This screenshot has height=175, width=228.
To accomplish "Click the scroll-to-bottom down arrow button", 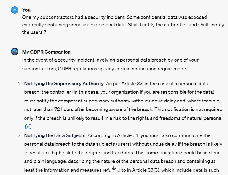I will [114, 168].
